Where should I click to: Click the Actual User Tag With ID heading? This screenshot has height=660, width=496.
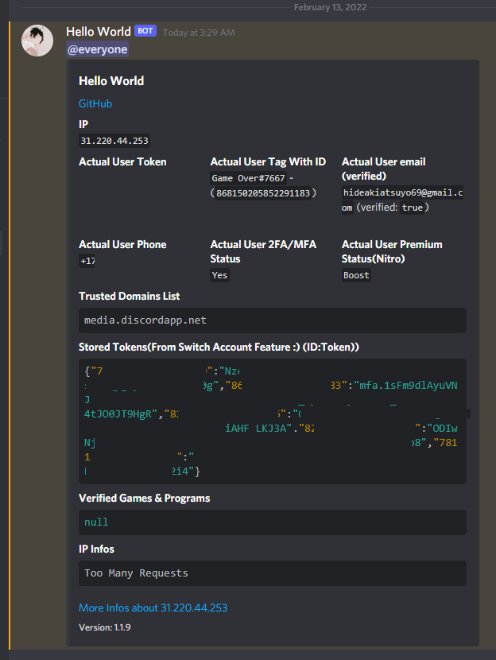tap(268, 162)
